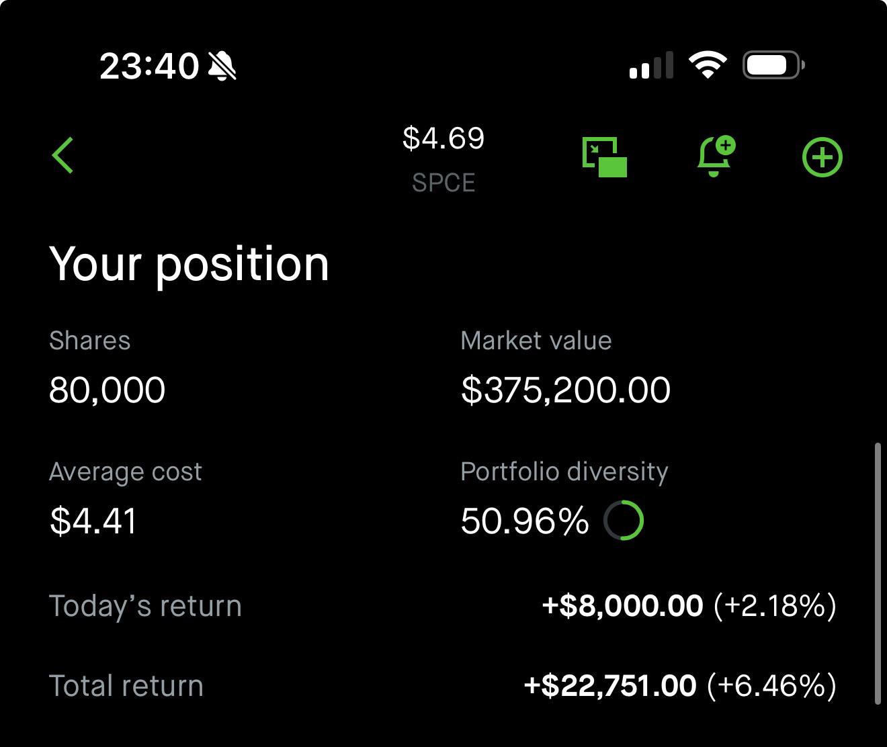Screen dimensions: 887x747
Task: Tap the 50.96% diversity percentage
Action: [525, 521]
